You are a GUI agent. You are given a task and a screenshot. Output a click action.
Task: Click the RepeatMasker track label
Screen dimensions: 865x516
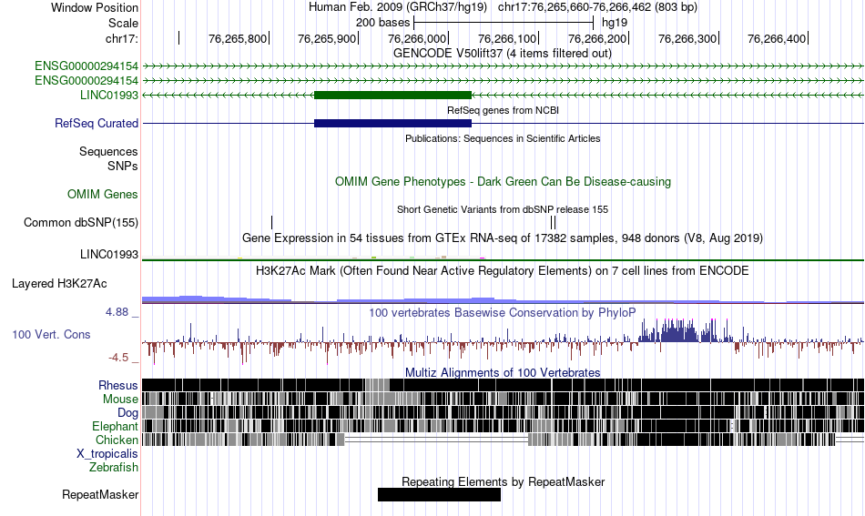[100, 494]
